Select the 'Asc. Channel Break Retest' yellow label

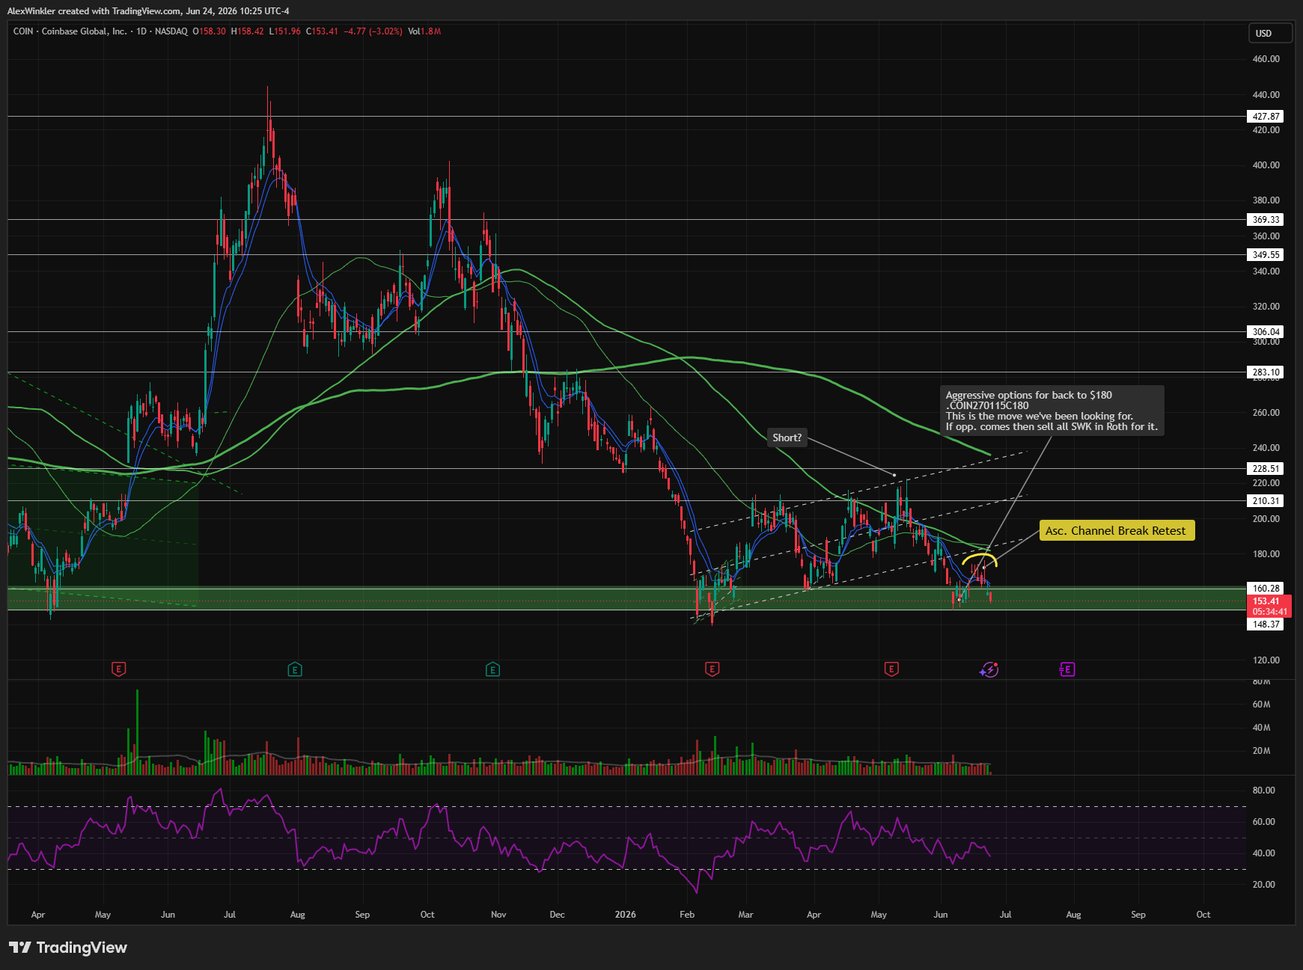[1117, 531]
